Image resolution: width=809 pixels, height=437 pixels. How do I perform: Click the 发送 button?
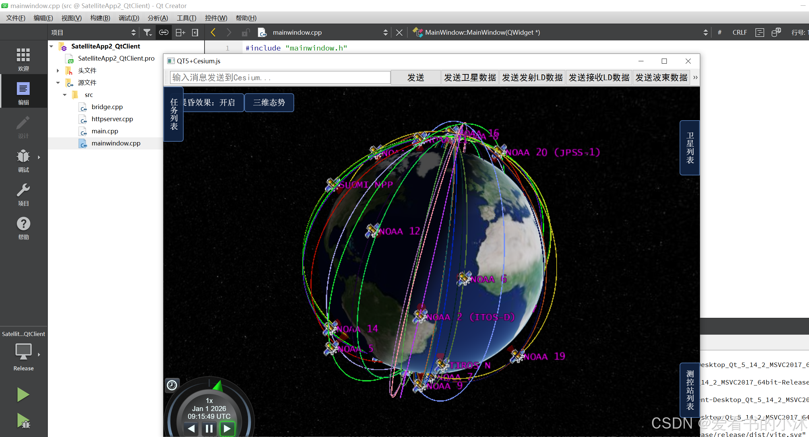coord(416,77)
